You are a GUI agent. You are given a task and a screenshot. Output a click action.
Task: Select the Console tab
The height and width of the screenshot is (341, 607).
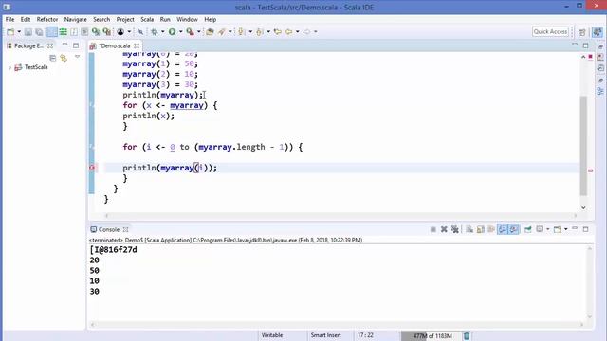tap(109, 229)
